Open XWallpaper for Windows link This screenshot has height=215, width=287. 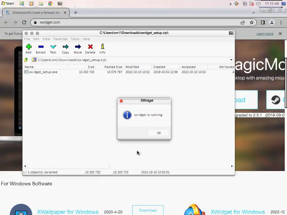[68, 212]
